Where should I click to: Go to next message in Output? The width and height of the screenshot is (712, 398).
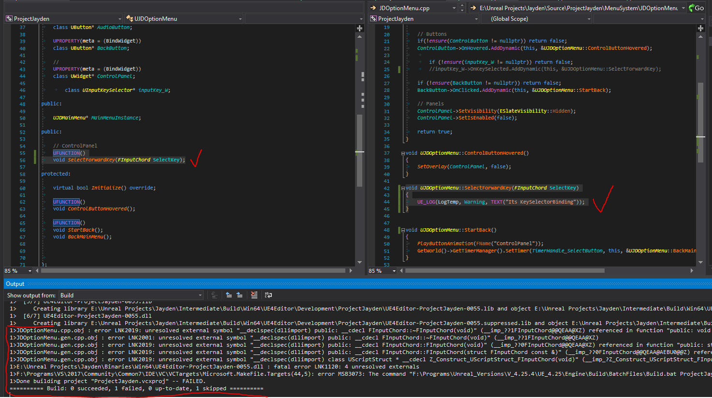click(239, 295)
